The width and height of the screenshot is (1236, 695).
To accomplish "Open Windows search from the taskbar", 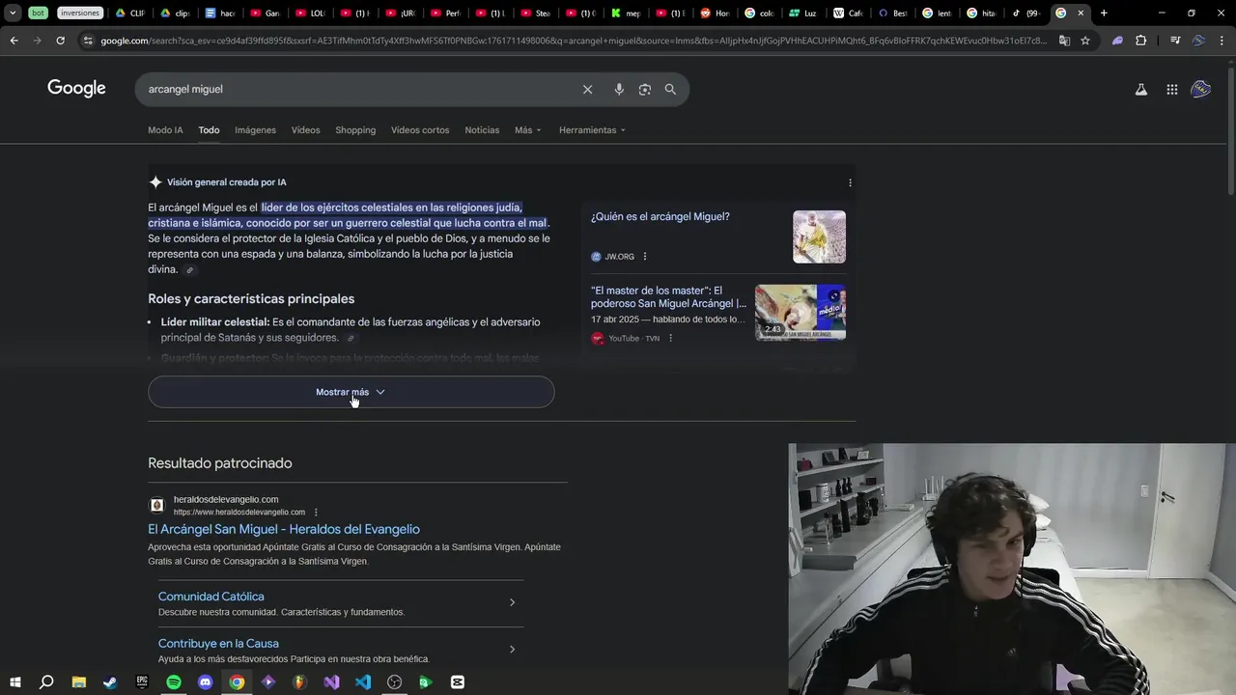I will (46, 682).
